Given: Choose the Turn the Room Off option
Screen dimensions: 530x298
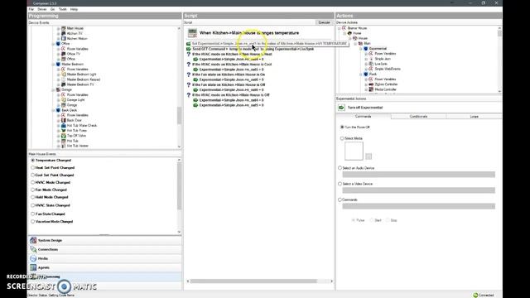Looking at the screenshot, I should pos(342,127).
